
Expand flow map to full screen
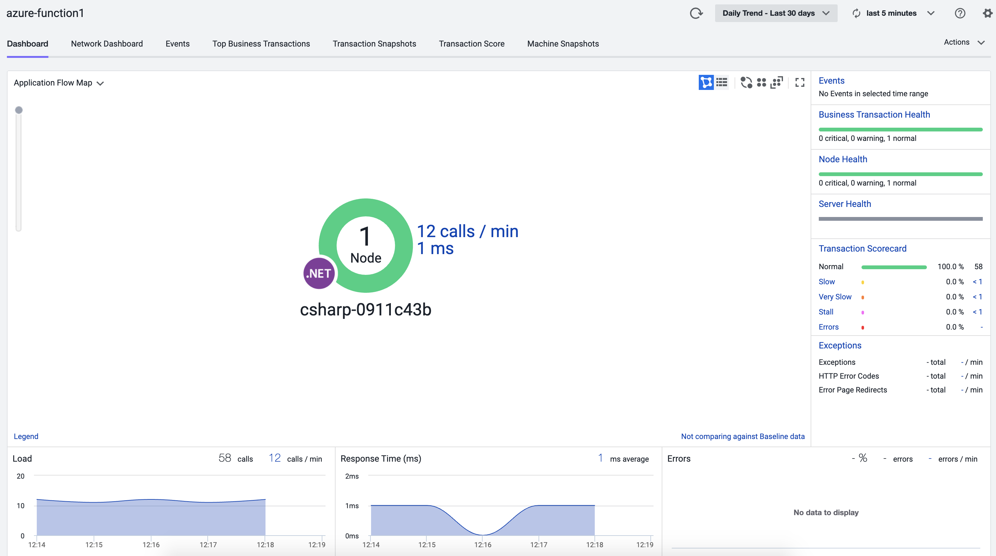click(x=800, y=82)
